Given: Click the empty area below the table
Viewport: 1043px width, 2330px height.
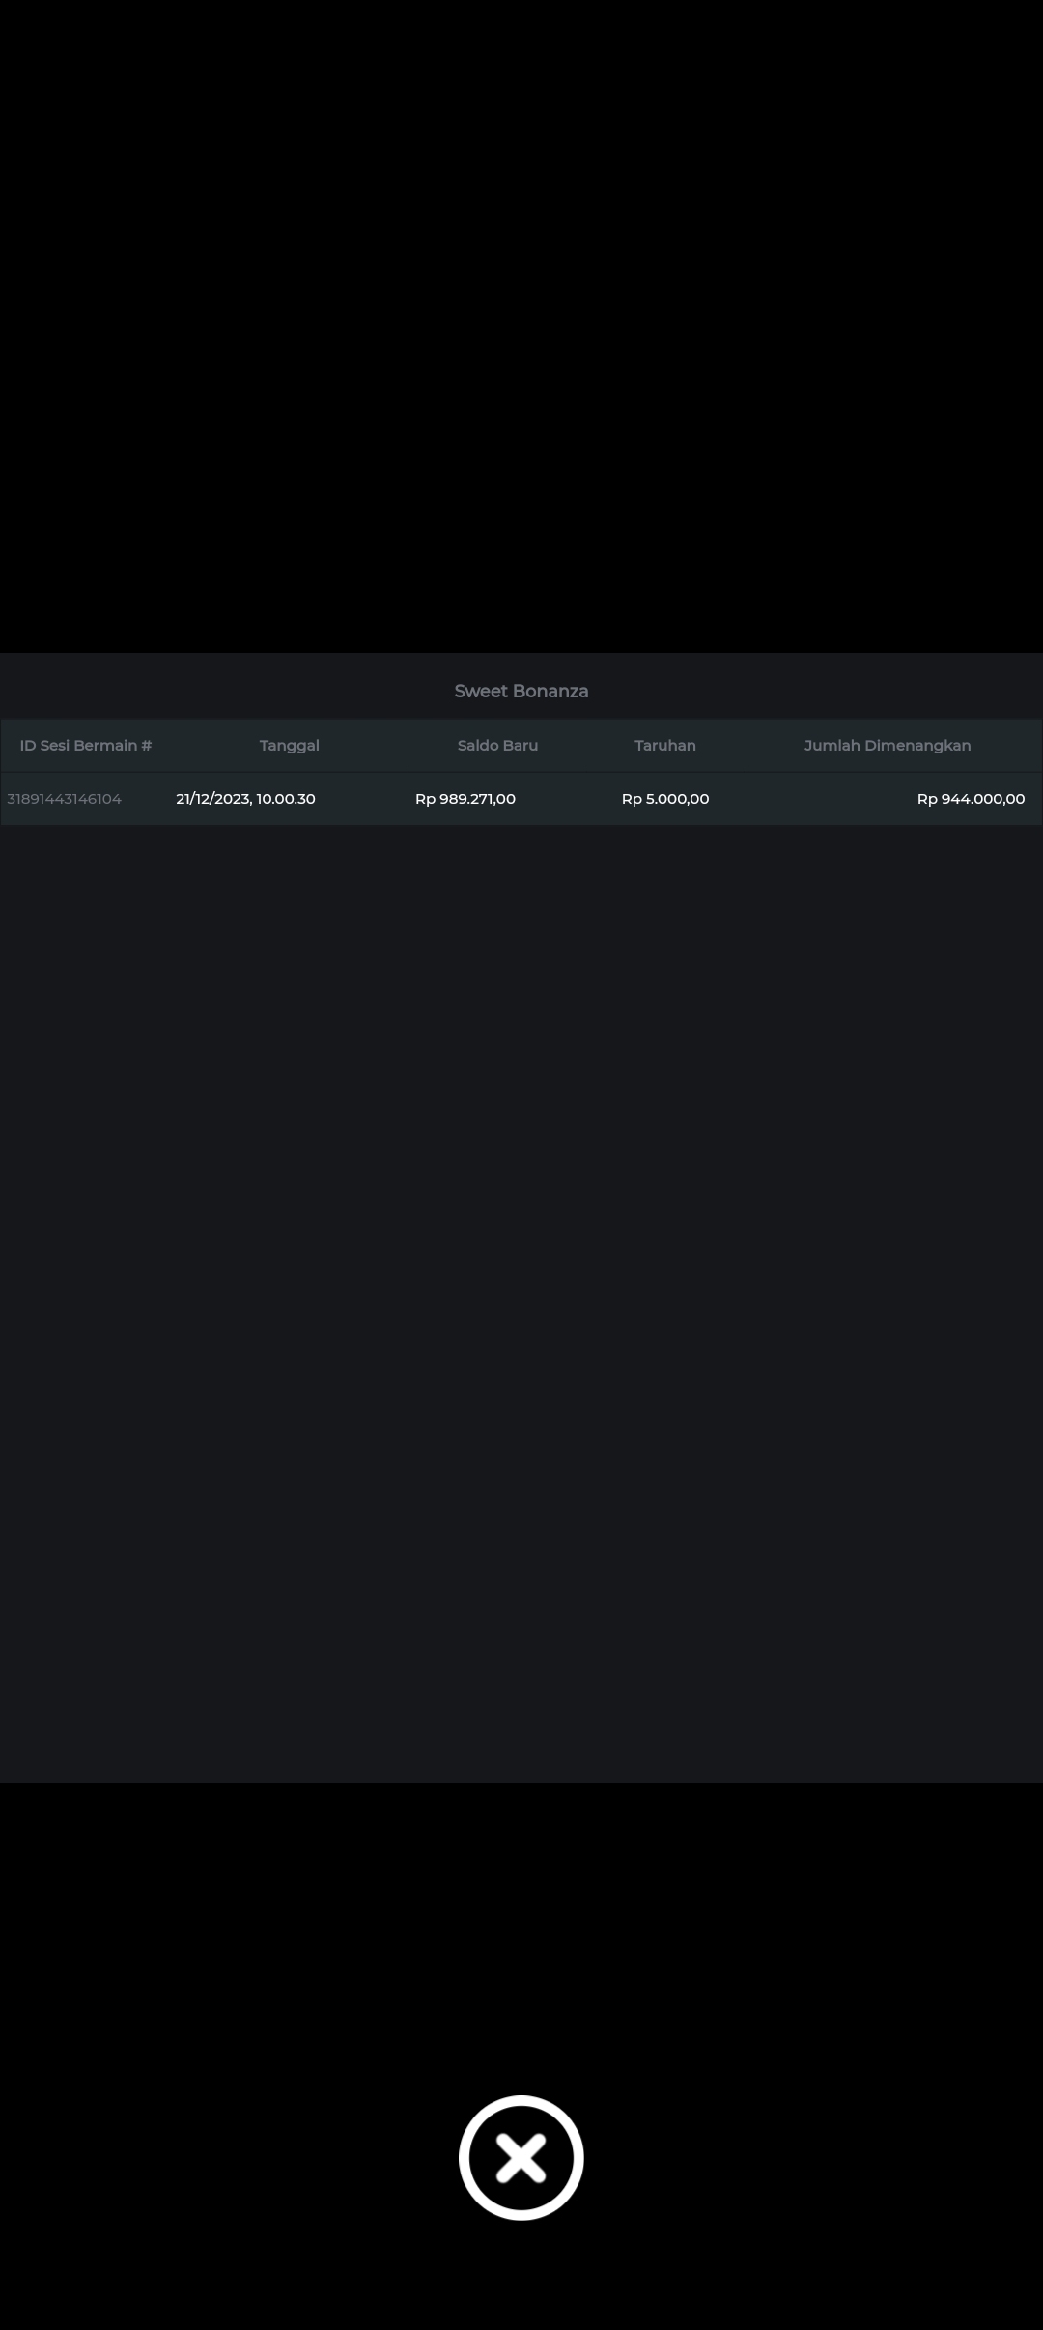Looking at the screenshot, I should pos(521,1256).
